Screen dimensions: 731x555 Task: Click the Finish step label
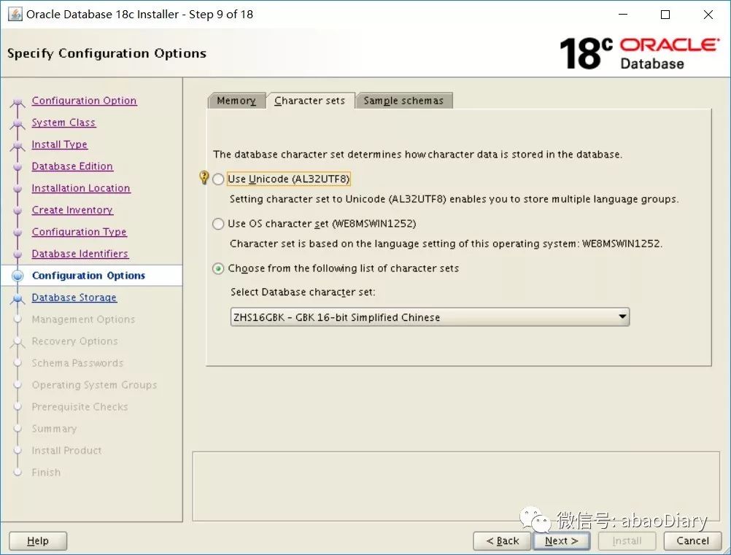click(46, 473)
